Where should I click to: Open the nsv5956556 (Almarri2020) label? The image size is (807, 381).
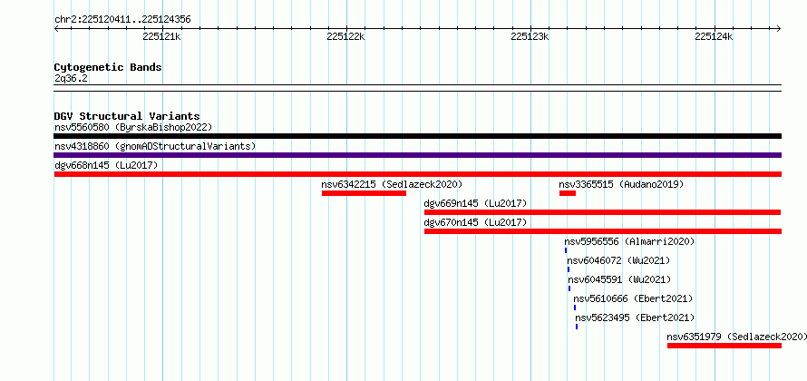(629, 241)
